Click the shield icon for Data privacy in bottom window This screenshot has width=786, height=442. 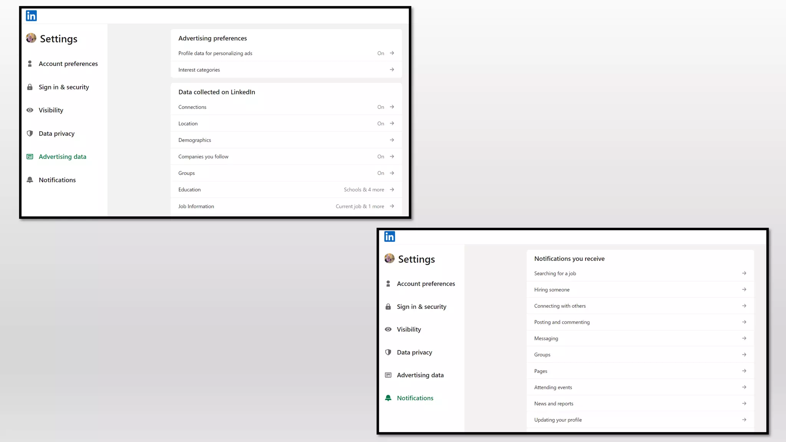point(388,352)
